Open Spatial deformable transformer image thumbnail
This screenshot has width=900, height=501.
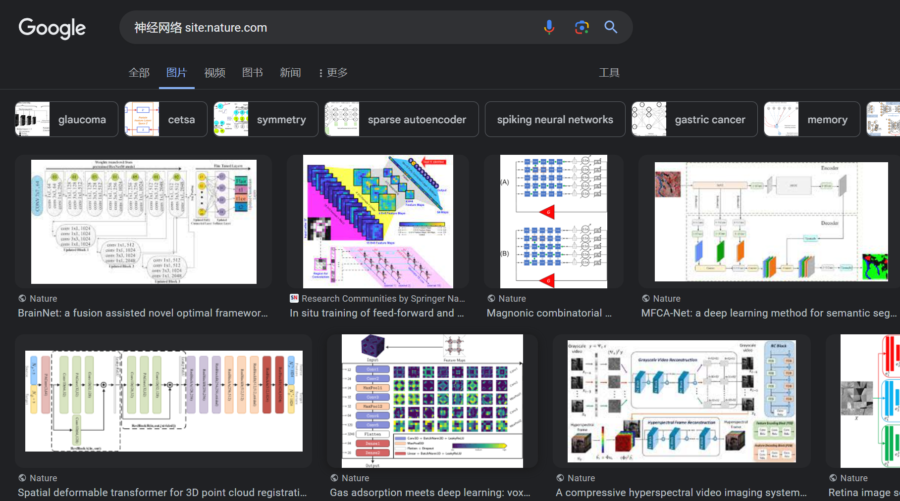(163, 401)
